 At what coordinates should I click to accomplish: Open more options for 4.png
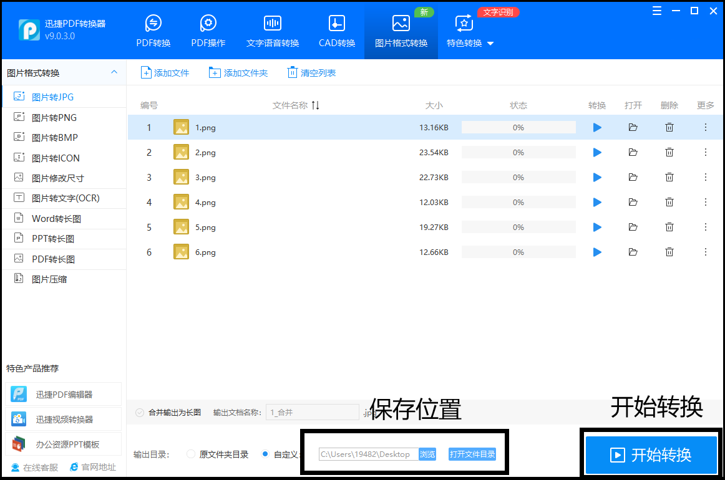pos(705,203)
